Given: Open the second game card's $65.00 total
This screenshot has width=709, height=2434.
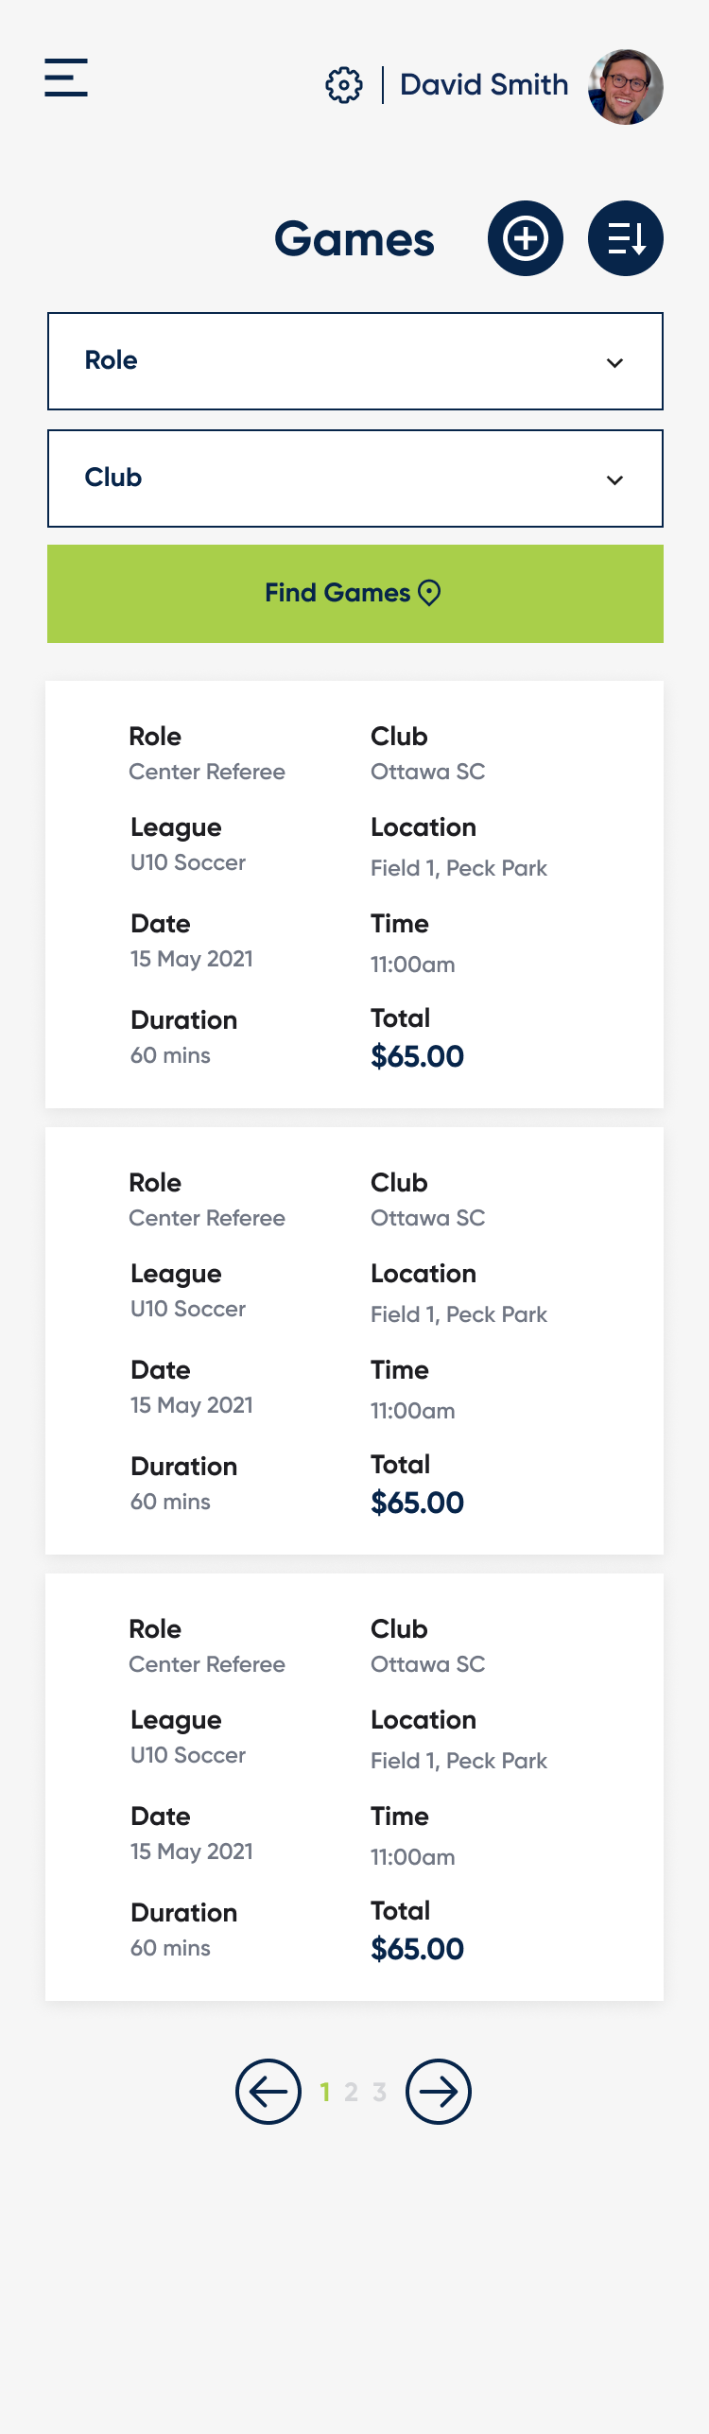Looking at the screenshot, I should pyautogui.click(x=417, y=1503).
